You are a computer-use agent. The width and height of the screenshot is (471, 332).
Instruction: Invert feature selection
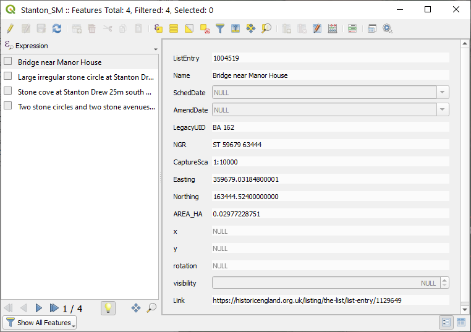click(x=189, y=28)
